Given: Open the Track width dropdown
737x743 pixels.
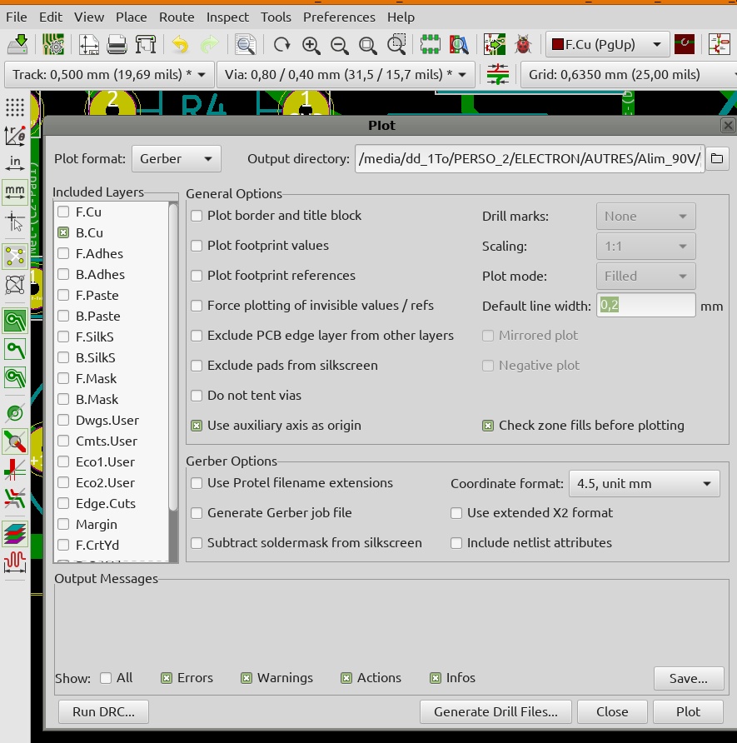Looking at the screenshot, I should point(109,75).
